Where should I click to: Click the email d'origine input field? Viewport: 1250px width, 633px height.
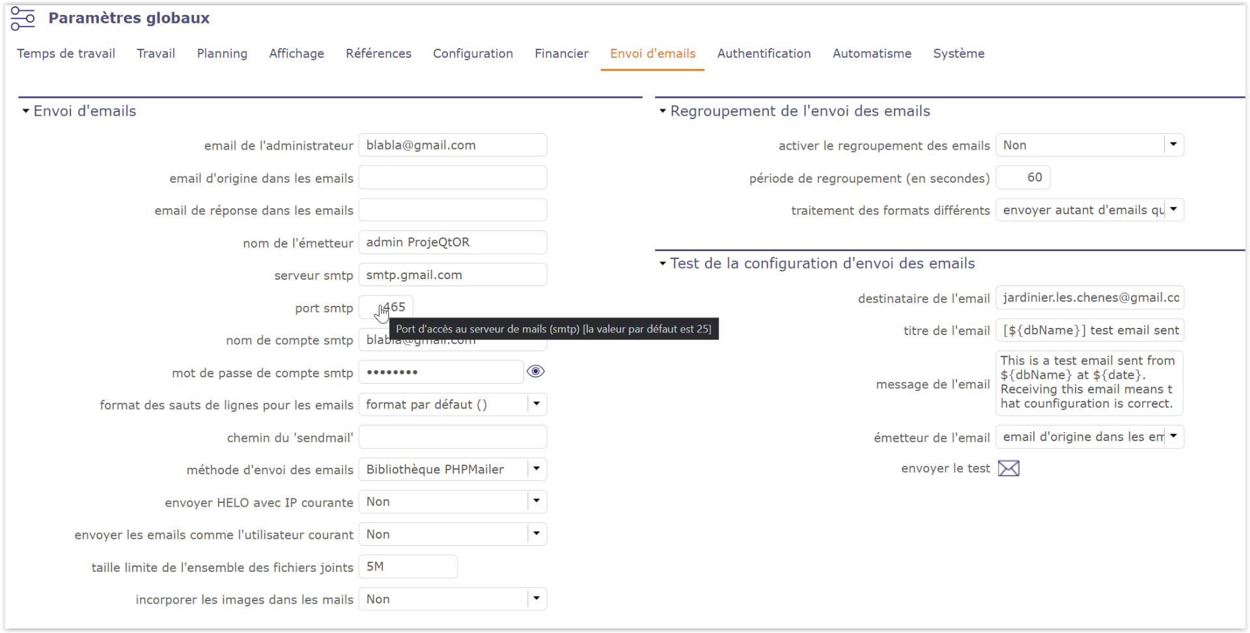click(x=452, y=178)
